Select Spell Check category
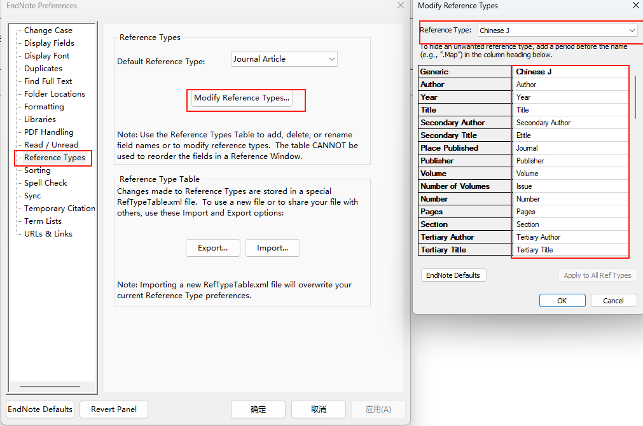Viewport: 643px width, 426px height. 46,183
